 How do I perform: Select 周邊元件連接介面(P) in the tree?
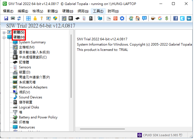point(34,77)
